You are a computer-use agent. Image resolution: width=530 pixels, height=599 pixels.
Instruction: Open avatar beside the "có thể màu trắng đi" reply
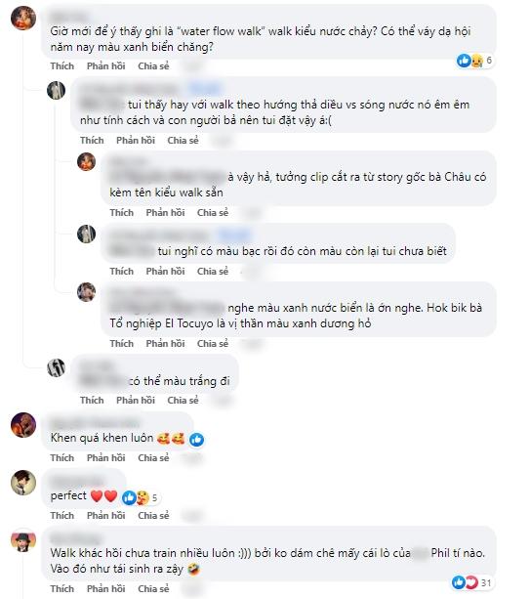56,367
